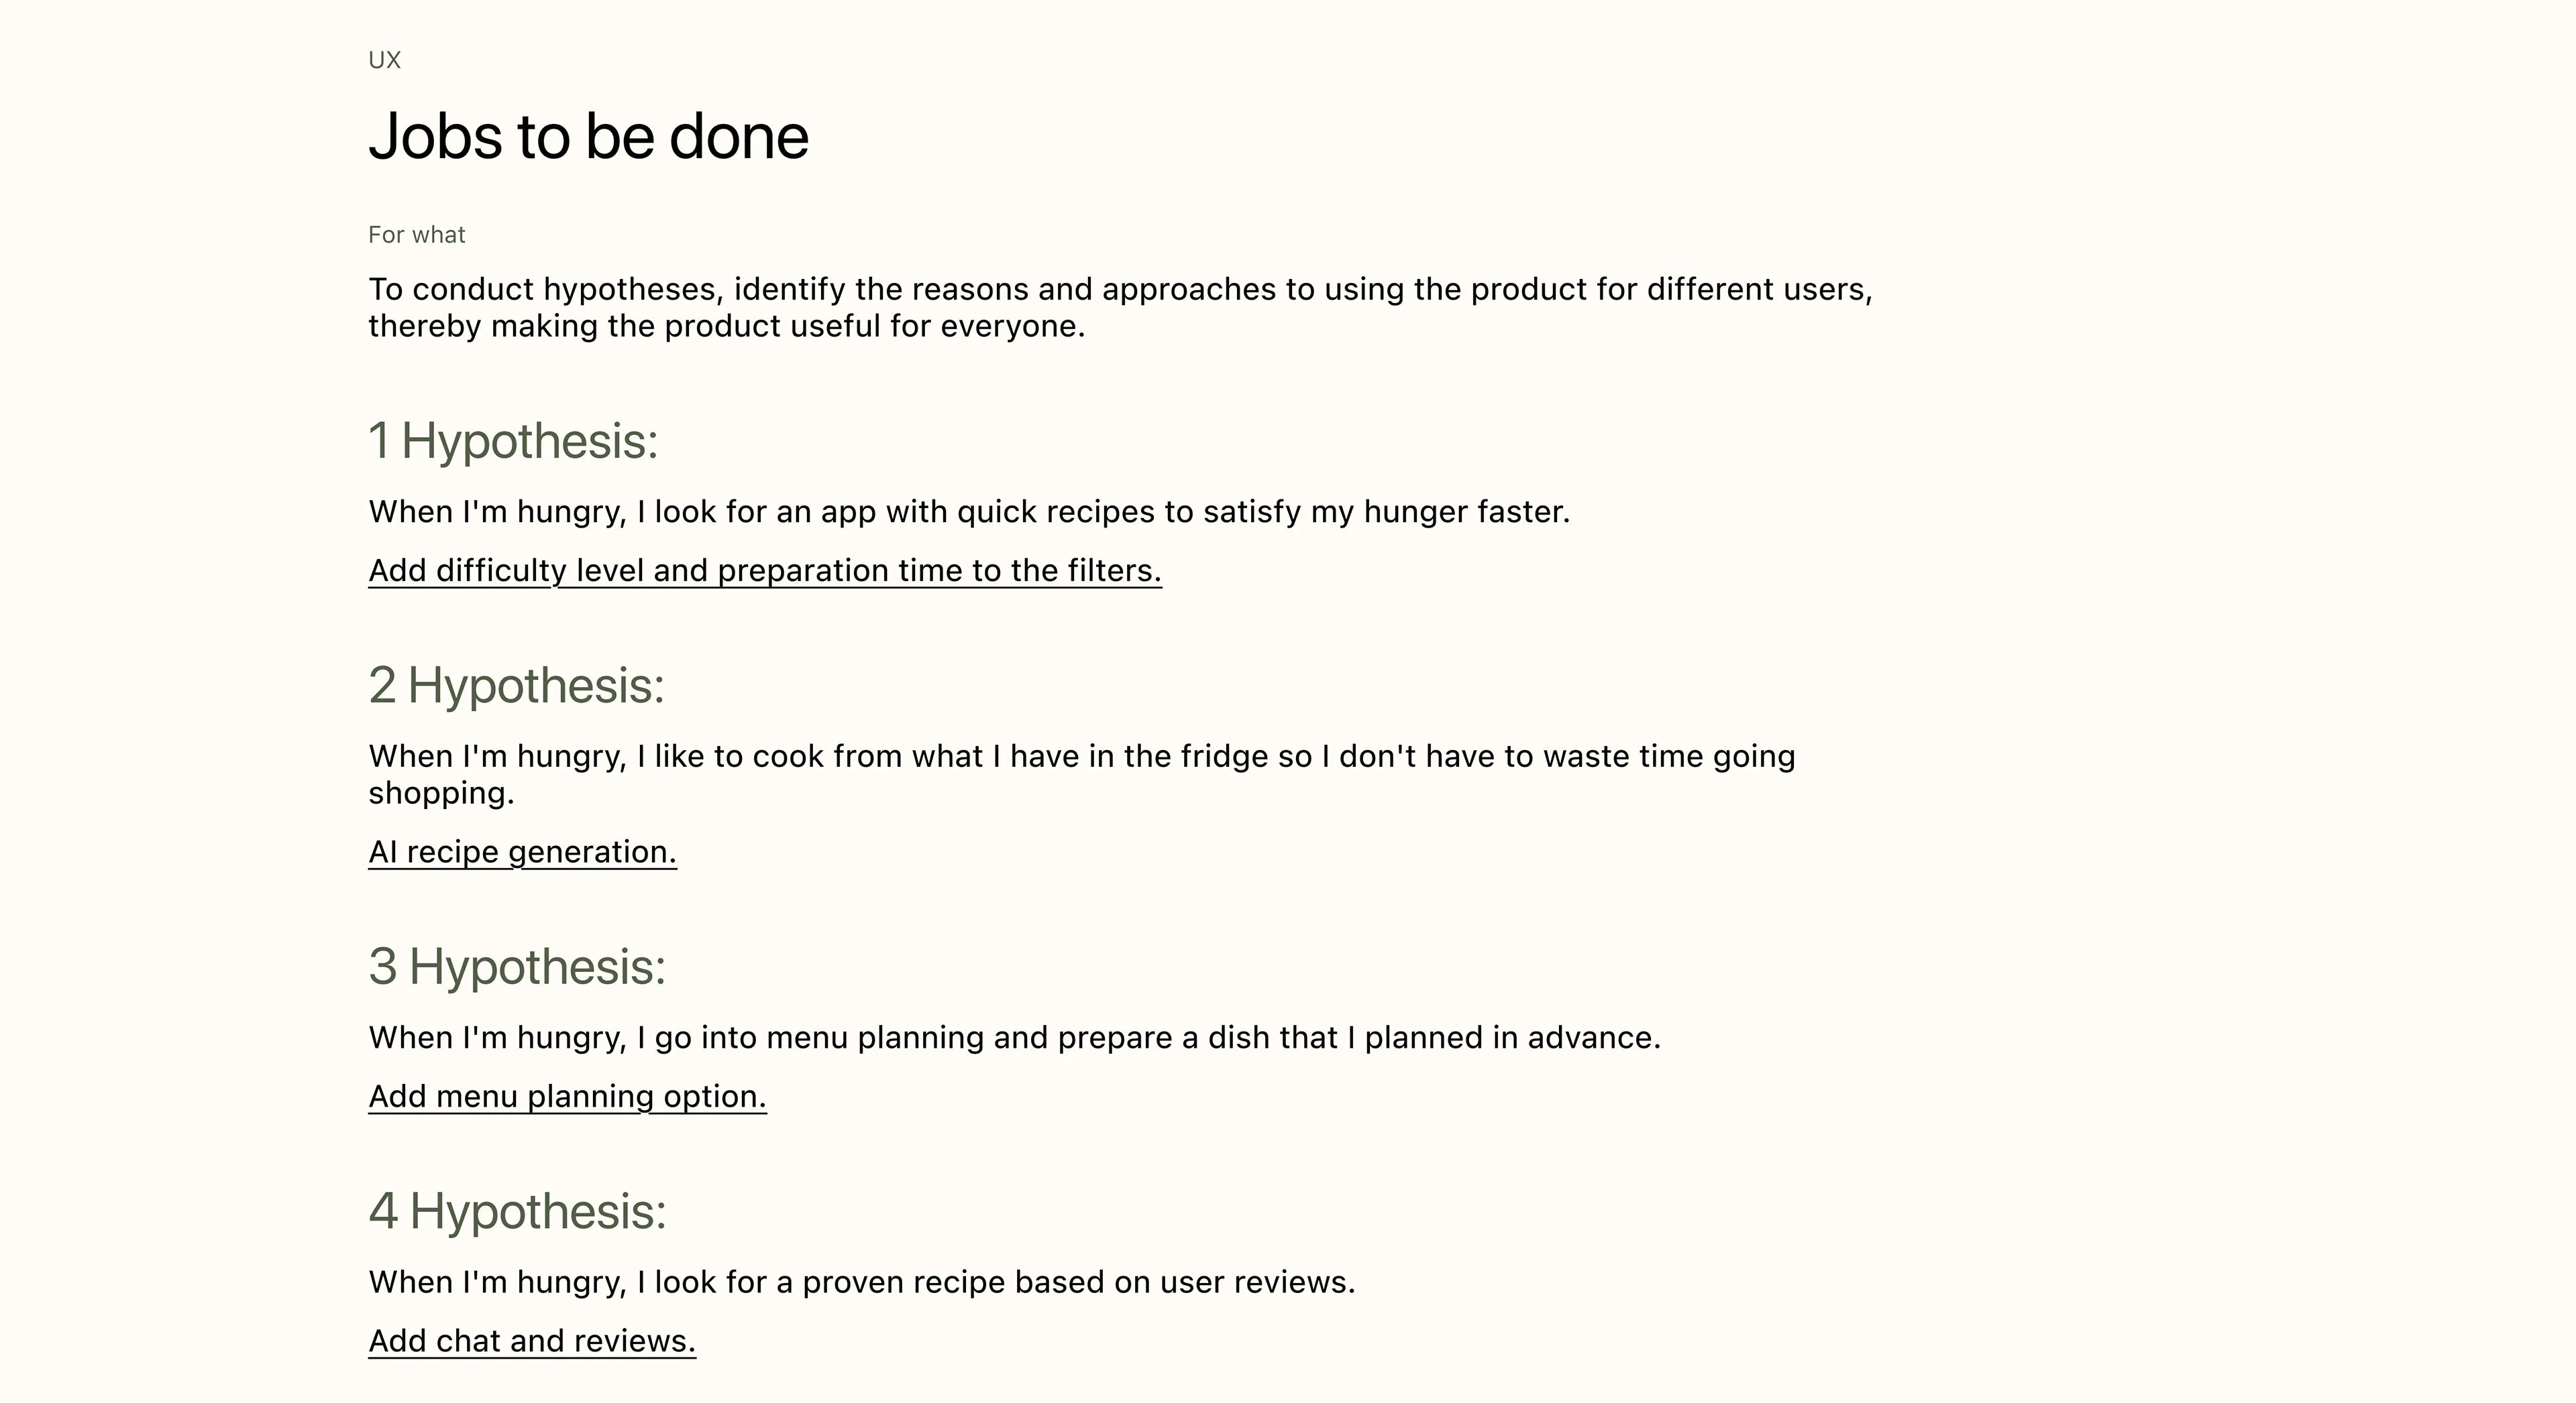Select the "UX" section label
Image resolution: width=2576 pixels, height=1403 pixels.
[384, 60]
